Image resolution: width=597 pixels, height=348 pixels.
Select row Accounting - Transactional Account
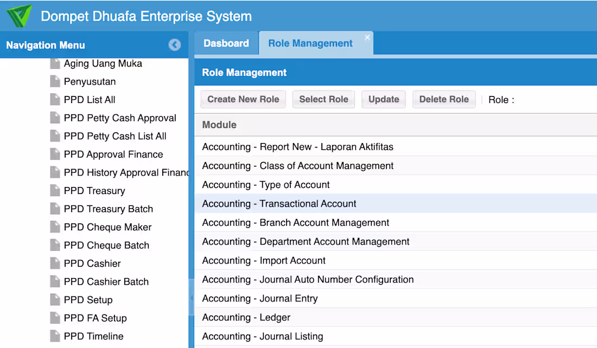(x=396, y=203)
